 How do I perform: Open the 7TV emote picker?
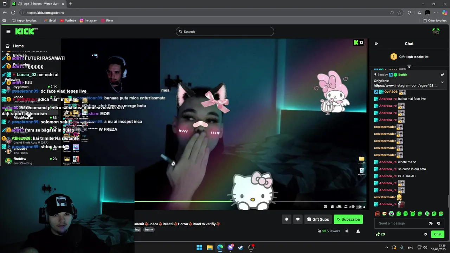coord(431,223)
